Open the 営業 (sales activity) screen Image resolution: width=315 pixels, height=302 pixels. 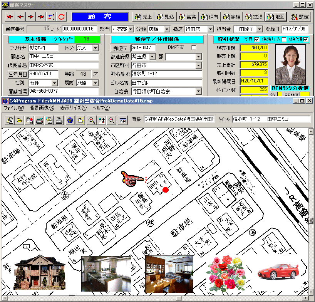coord(188,17)
